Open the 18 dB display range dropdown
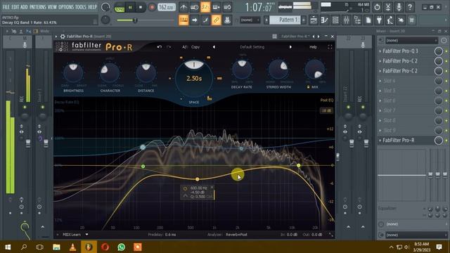This screenshot has height=253, width=450. [x=326, y=110]
